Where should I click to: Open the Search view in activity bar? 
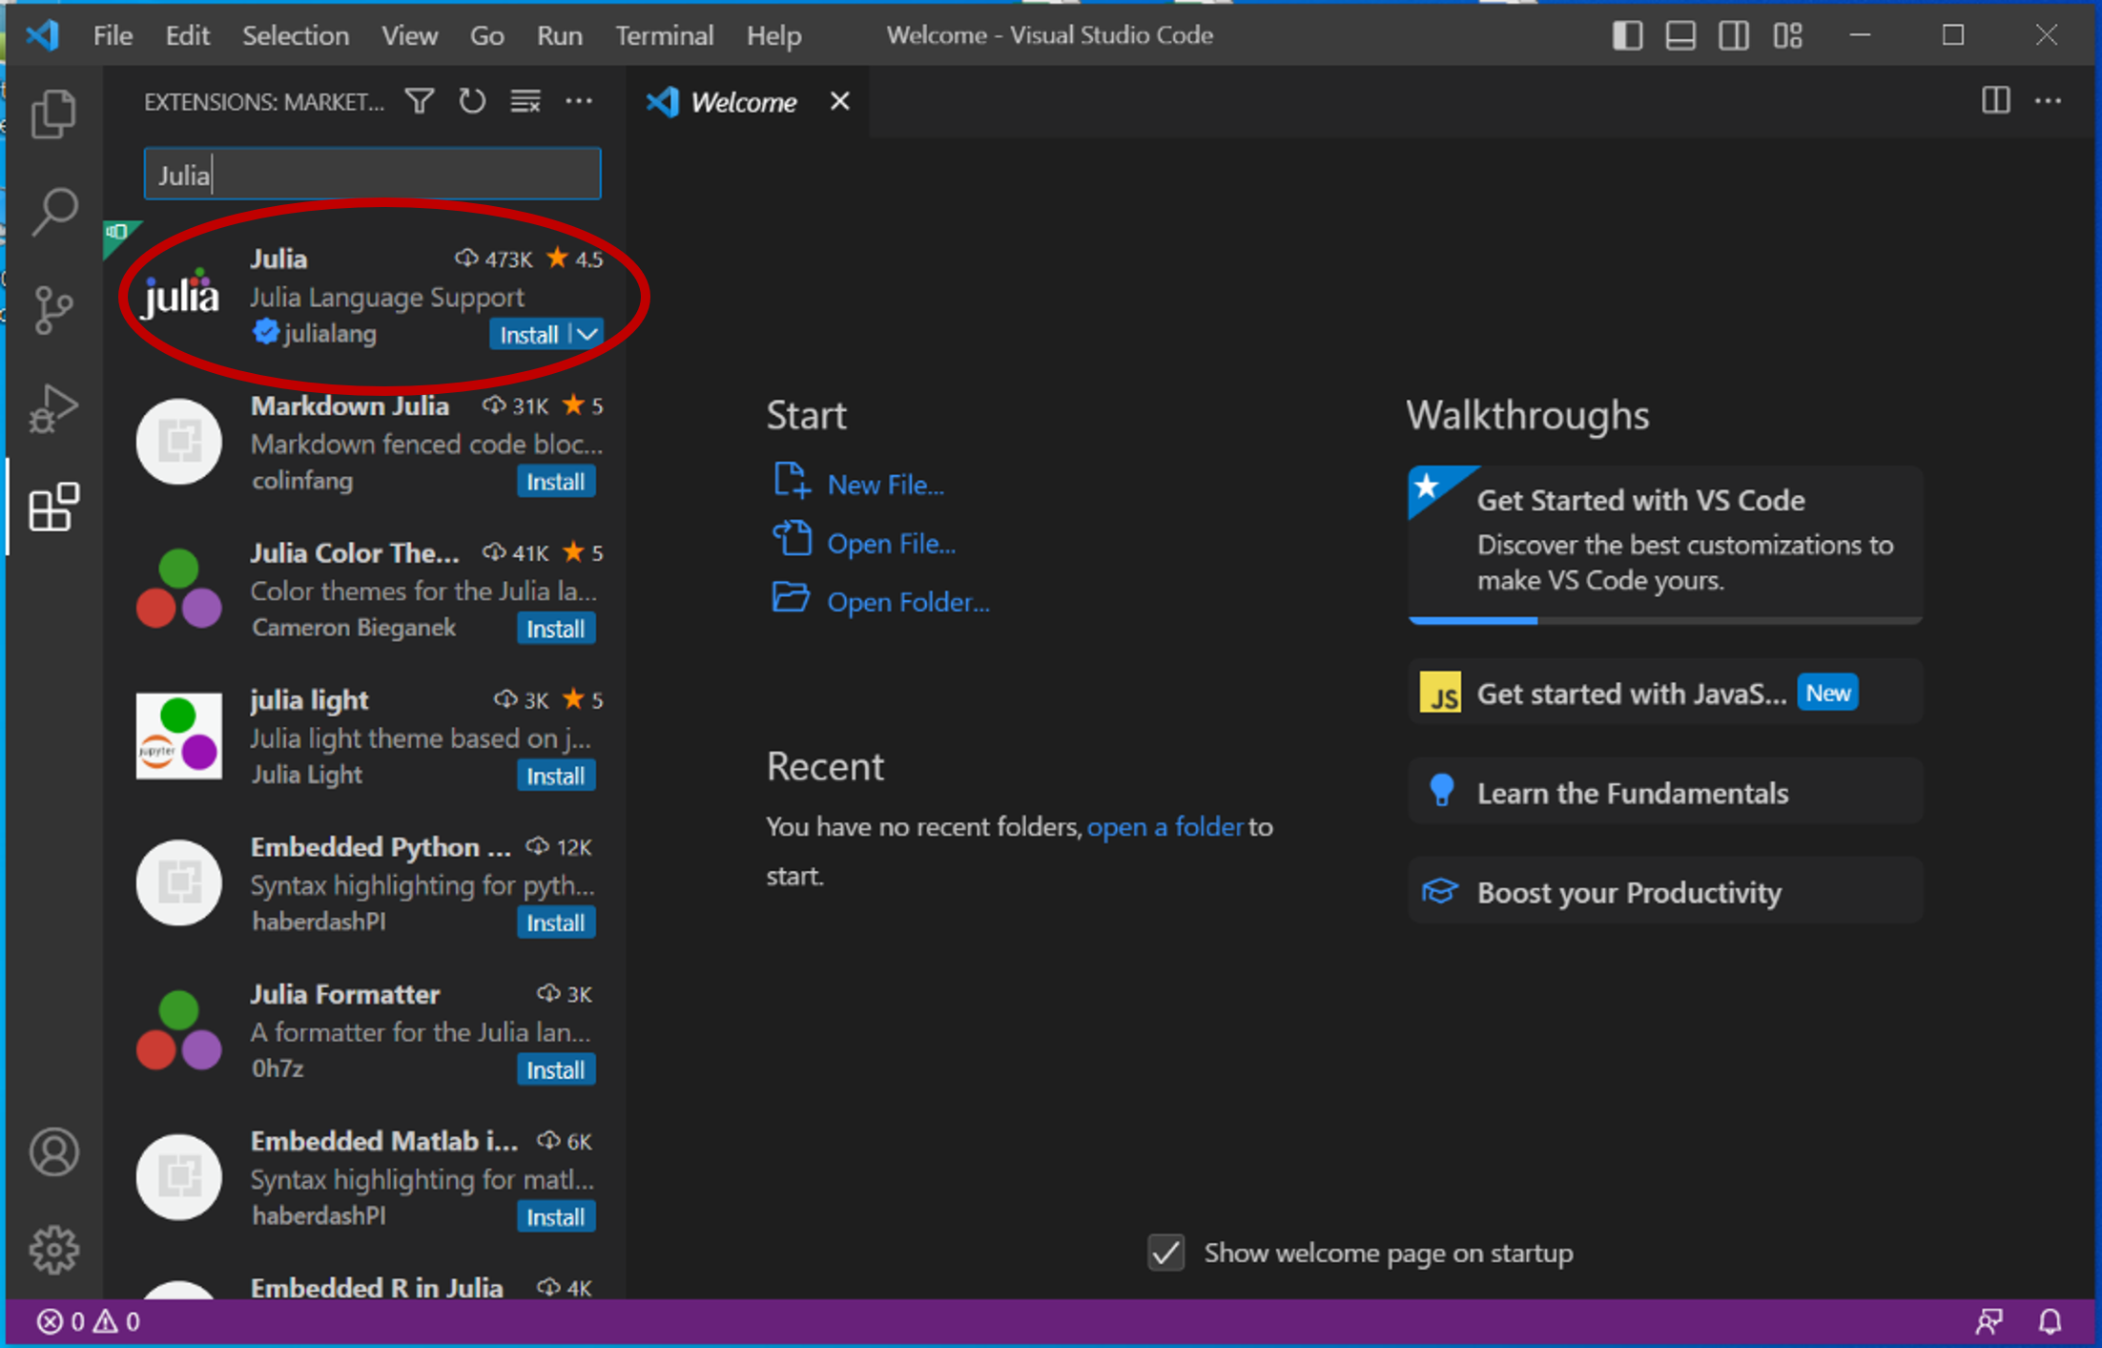(53, 212)
